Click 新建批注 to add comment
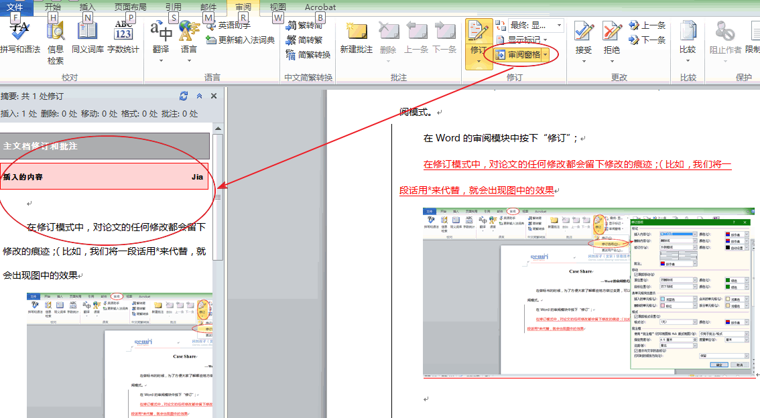 coord(356,38)
